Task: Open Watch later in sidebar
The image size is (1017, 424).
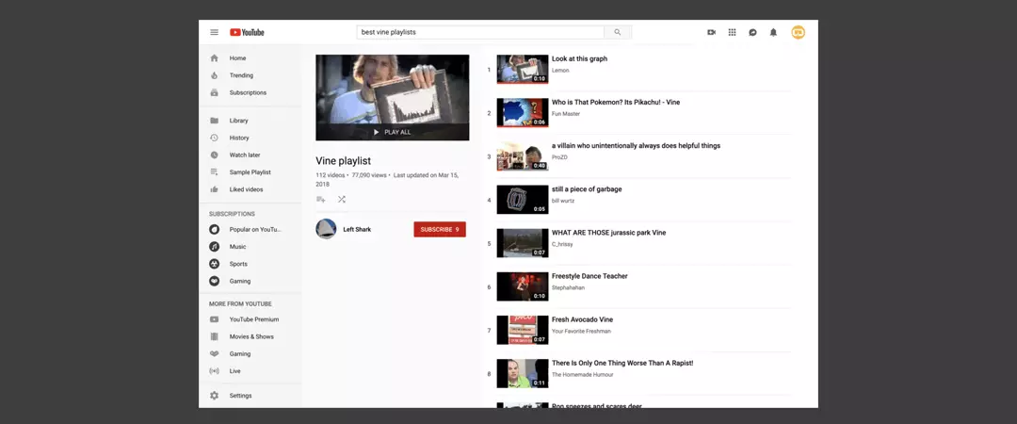Action: point(244,155)
